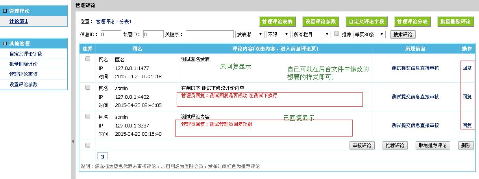Click the 所属信息 column header
Screen dimensions: 479x179
click(x=415, y=49)
